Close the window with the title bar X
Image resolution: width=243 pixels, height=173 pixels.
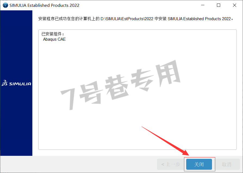pyautogui.click(x=235, y=5)
